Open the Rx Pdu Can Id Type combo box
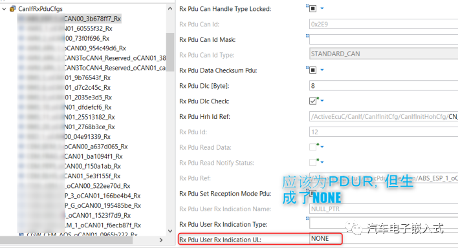Image resolution: width=458 pixels, height=248 pixels. (384, 54)
